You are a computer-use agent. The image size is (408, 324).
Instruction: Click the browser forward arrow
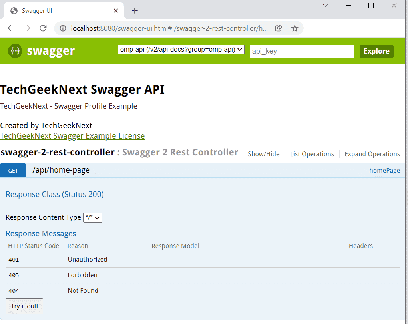tap(27, 28)
